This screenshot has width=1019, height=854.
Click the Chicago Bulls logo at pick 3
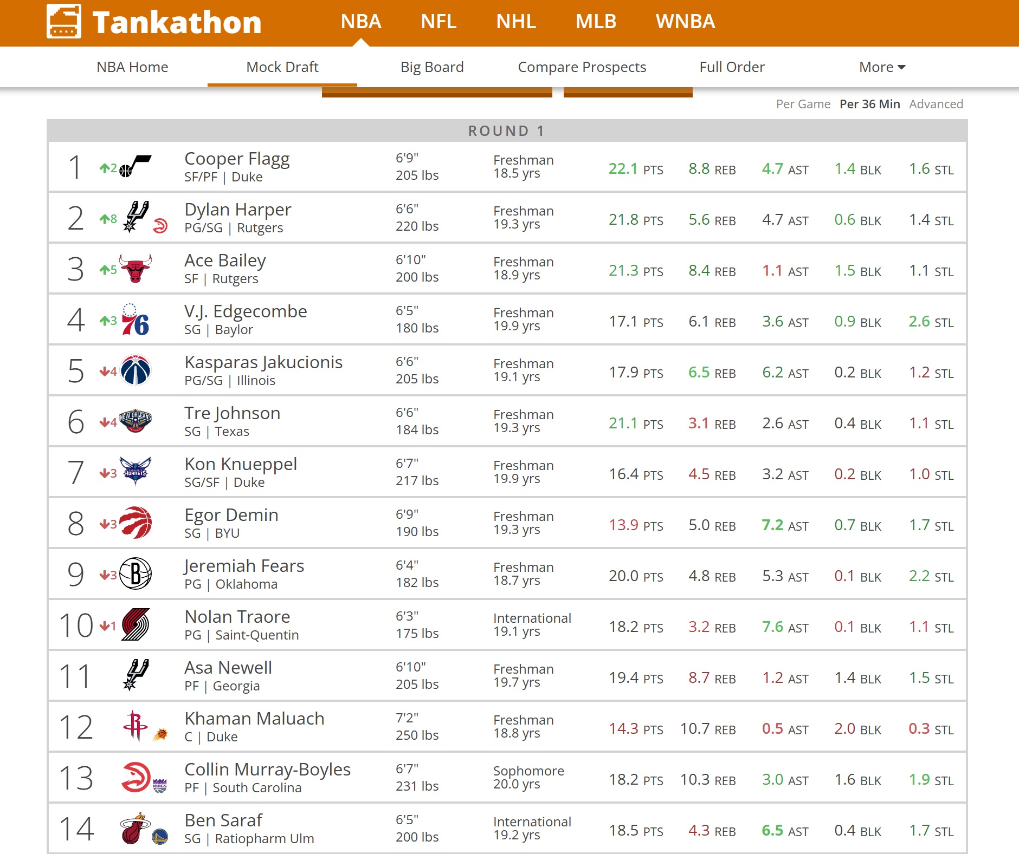[136, 268]
